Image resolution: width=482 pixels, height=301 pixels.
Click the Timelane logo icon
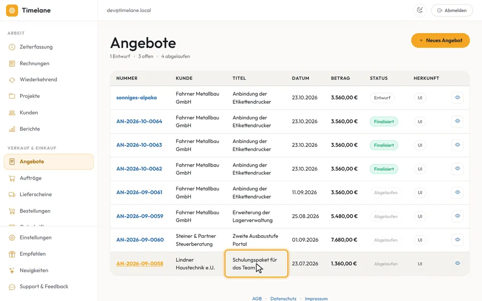tap(12, 11)
